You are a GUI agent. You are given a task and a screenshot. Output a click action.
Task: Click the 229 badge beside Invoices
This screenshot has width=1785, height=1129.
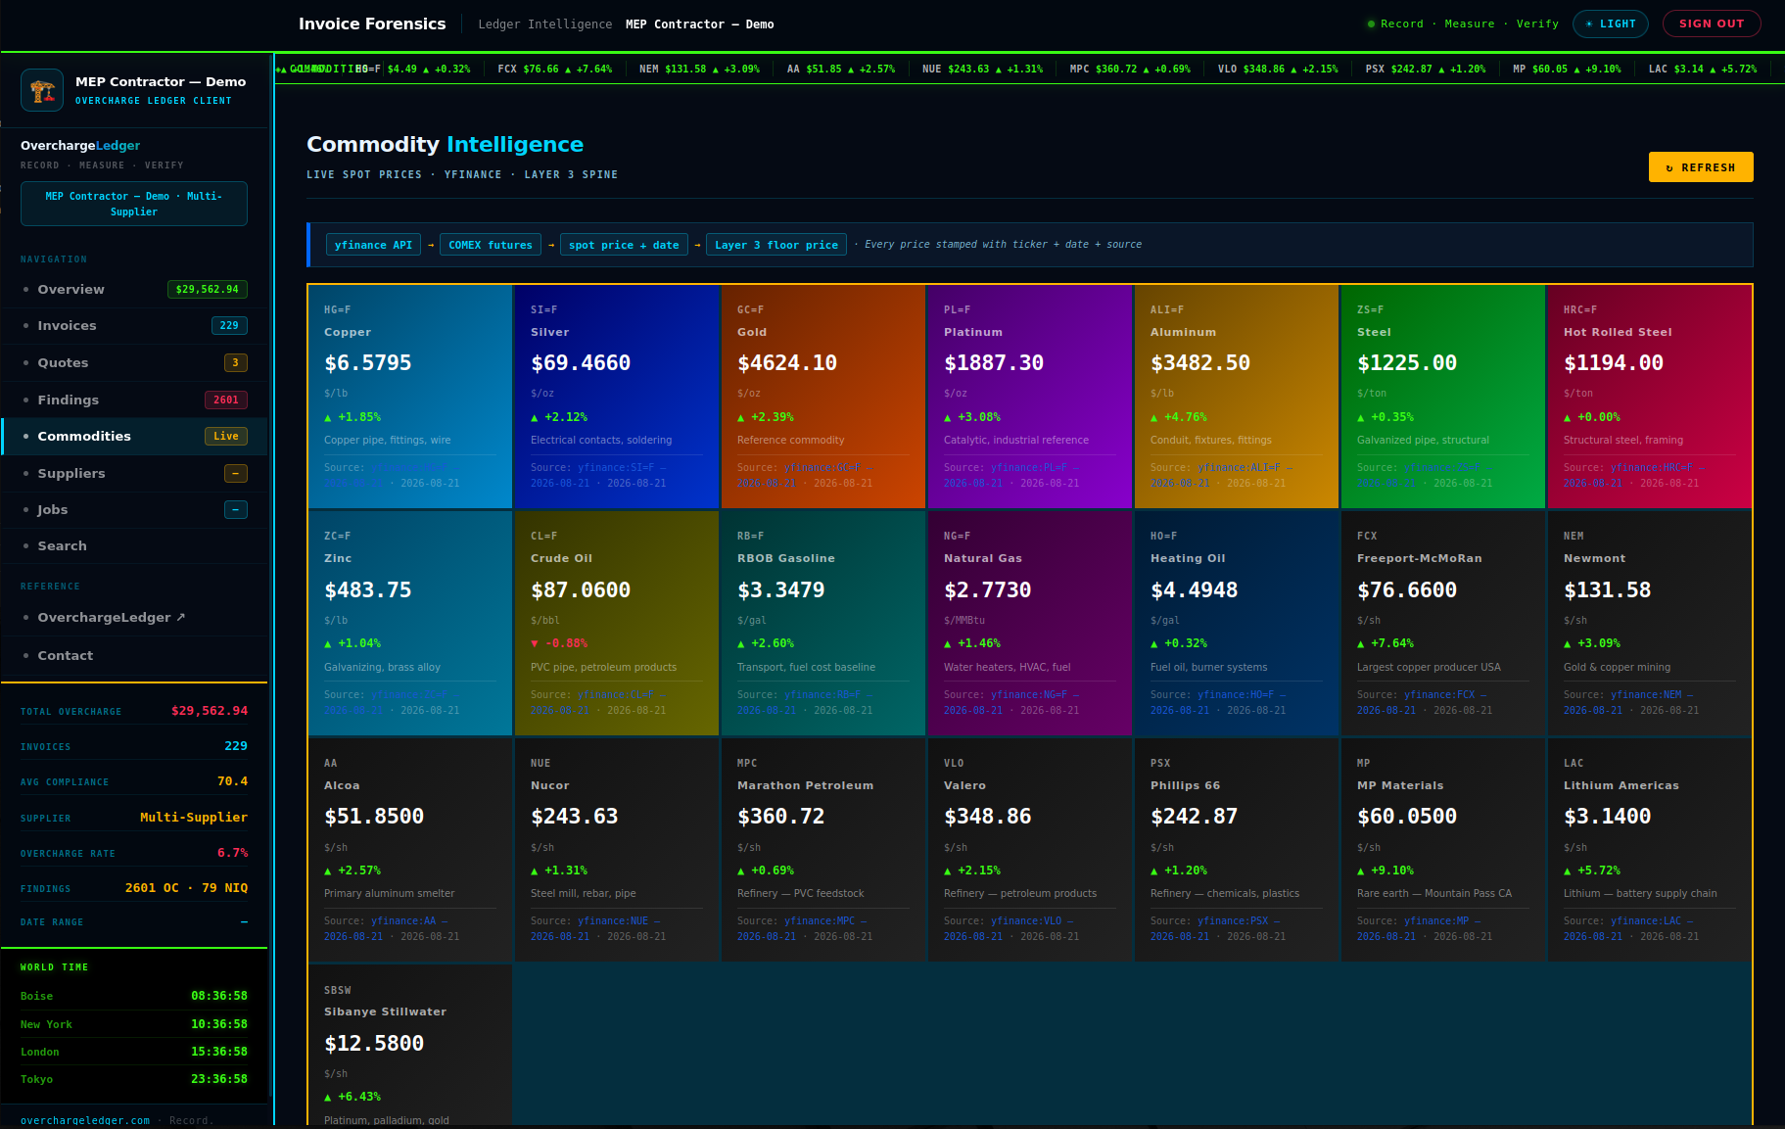(x=229, y=325)
